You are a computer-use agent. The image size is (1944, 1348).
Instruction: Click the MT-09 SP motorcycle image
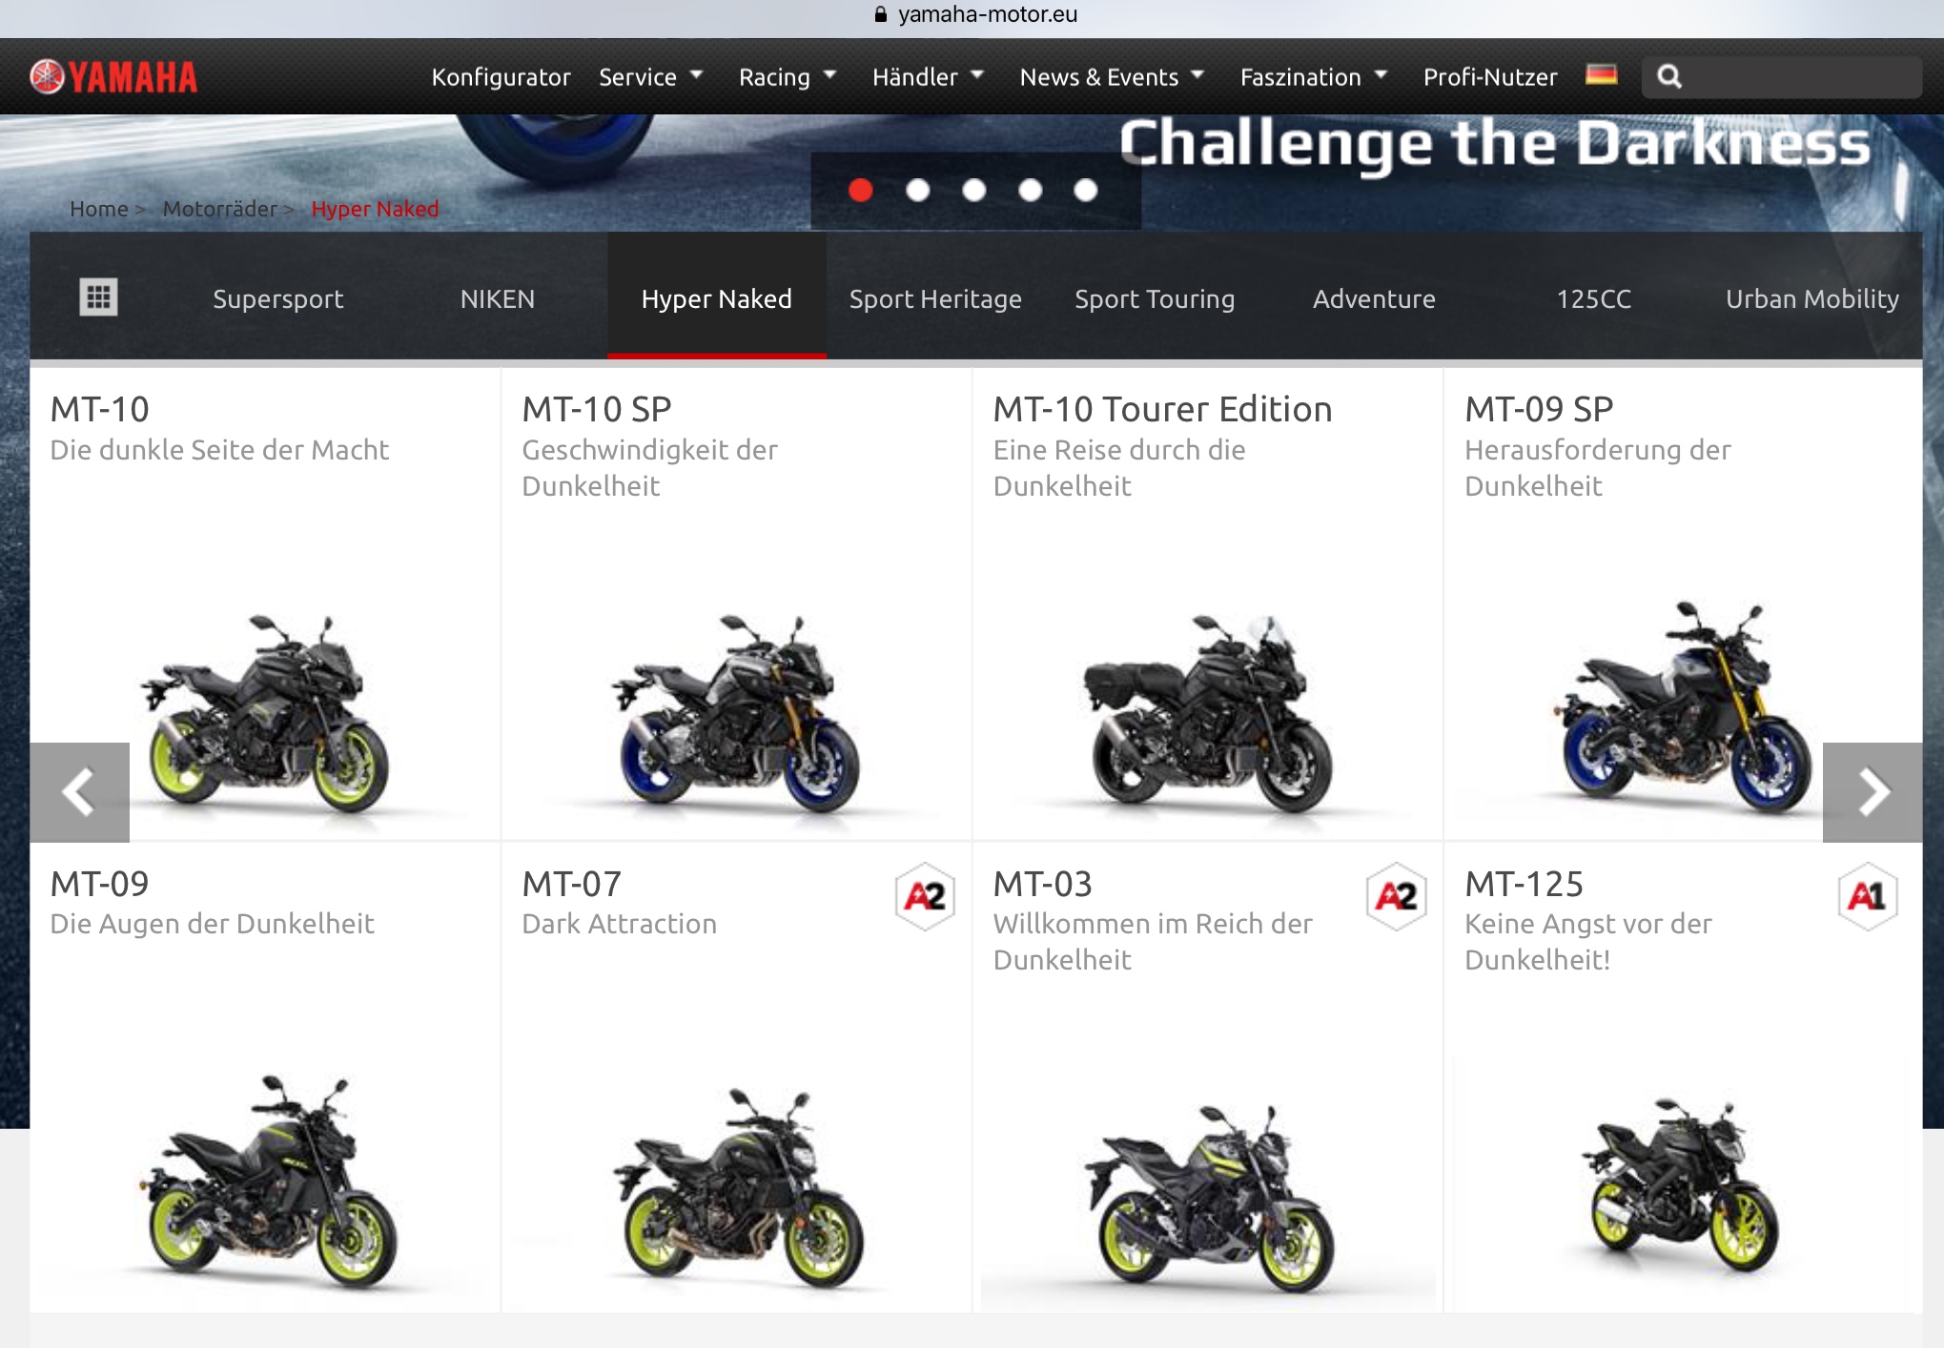(1683, 707)
